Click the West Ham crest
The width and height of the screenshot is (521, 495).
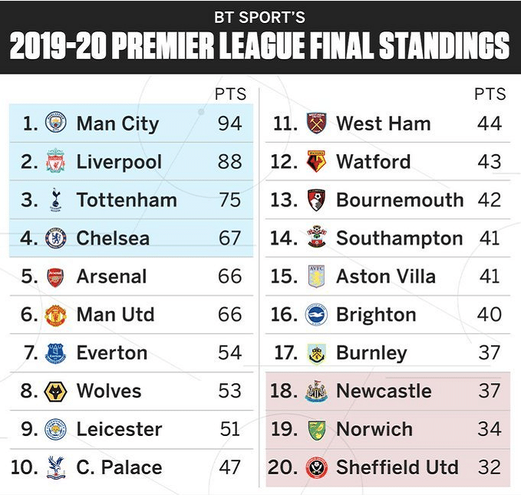pyautogui.click(x=316, y=124)
